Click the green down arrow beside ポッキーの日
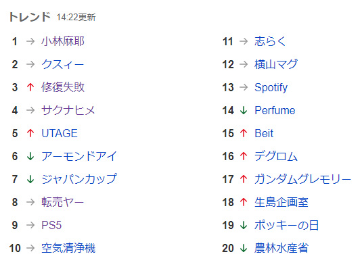The width and height of the screenshot is (362, 273). coord(244,225)
